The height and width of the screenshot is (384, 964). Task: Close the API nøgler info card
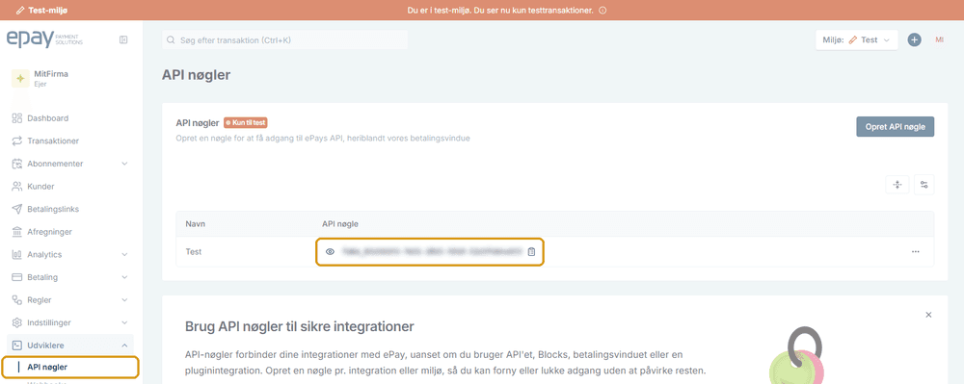(928, 315)
